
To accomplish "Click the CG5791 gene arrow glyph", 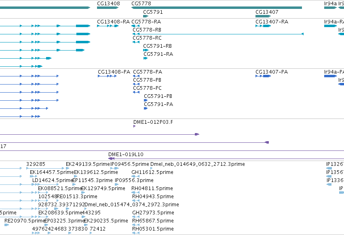I will [146, 16].
